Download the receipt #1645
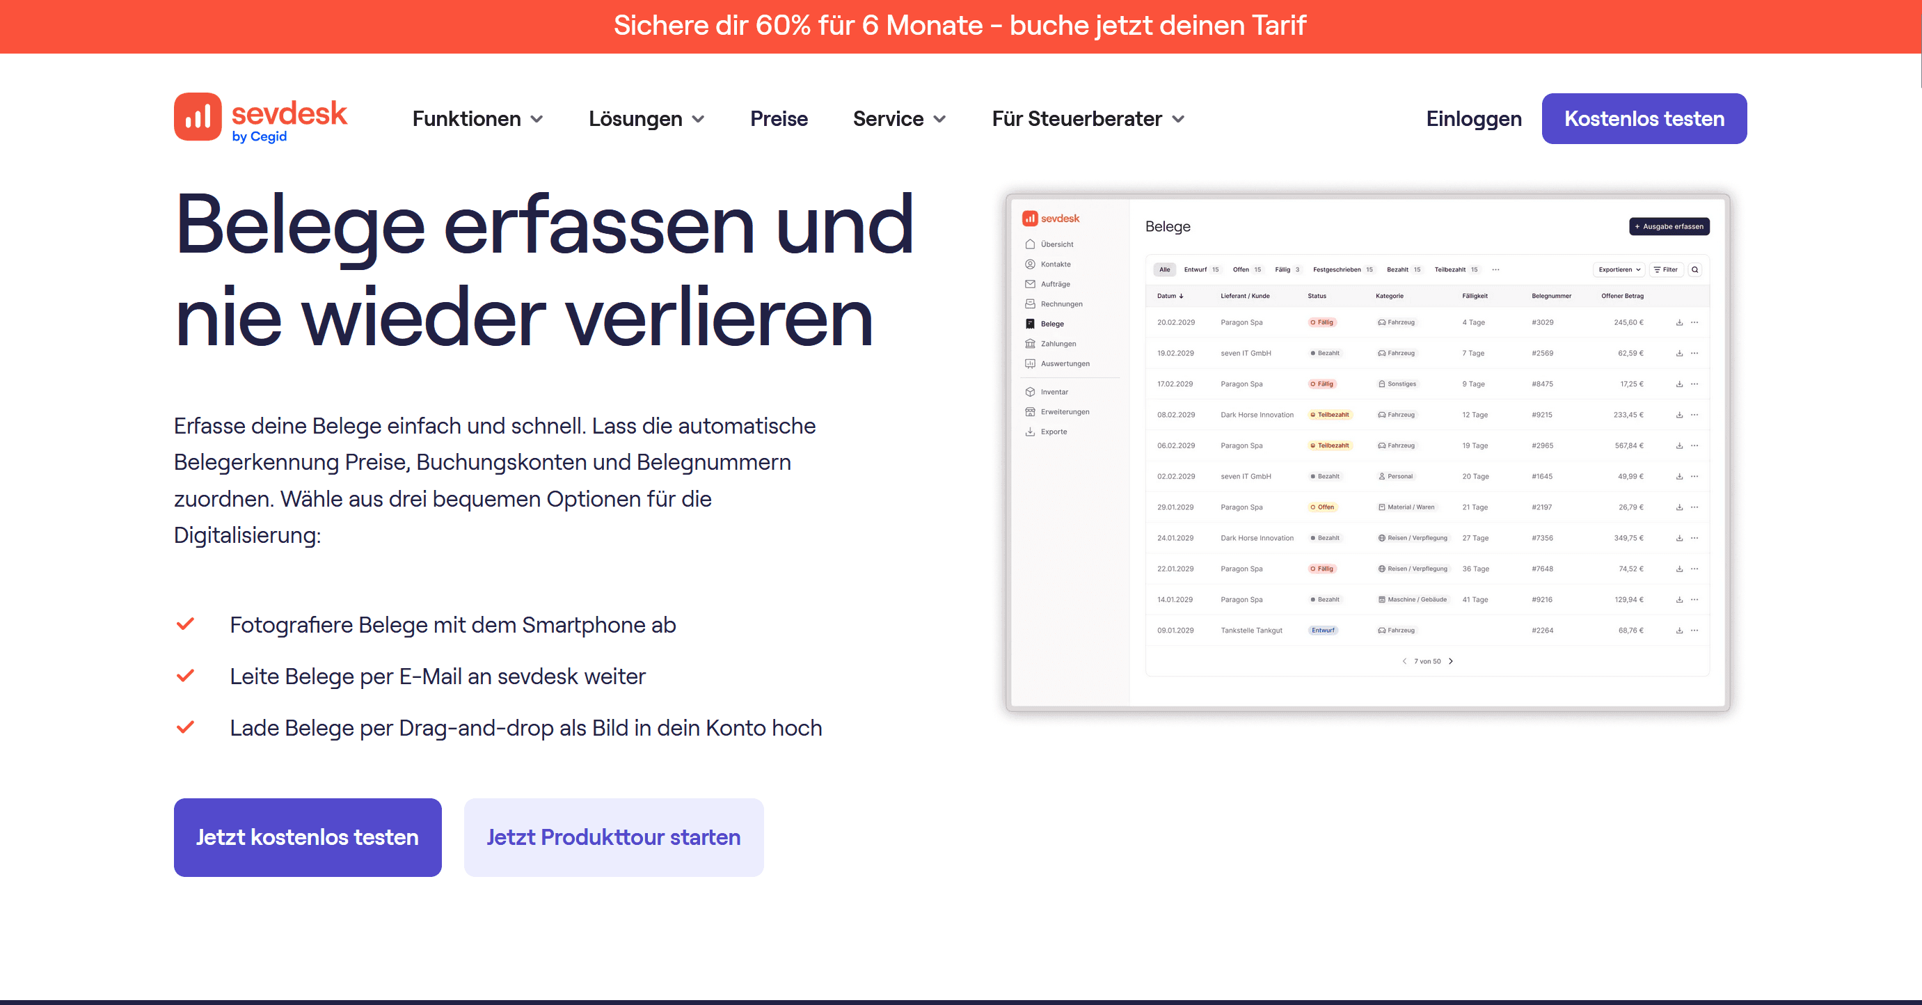Viewport: 1922px width, 1005px height. (x=1678, y=476)
